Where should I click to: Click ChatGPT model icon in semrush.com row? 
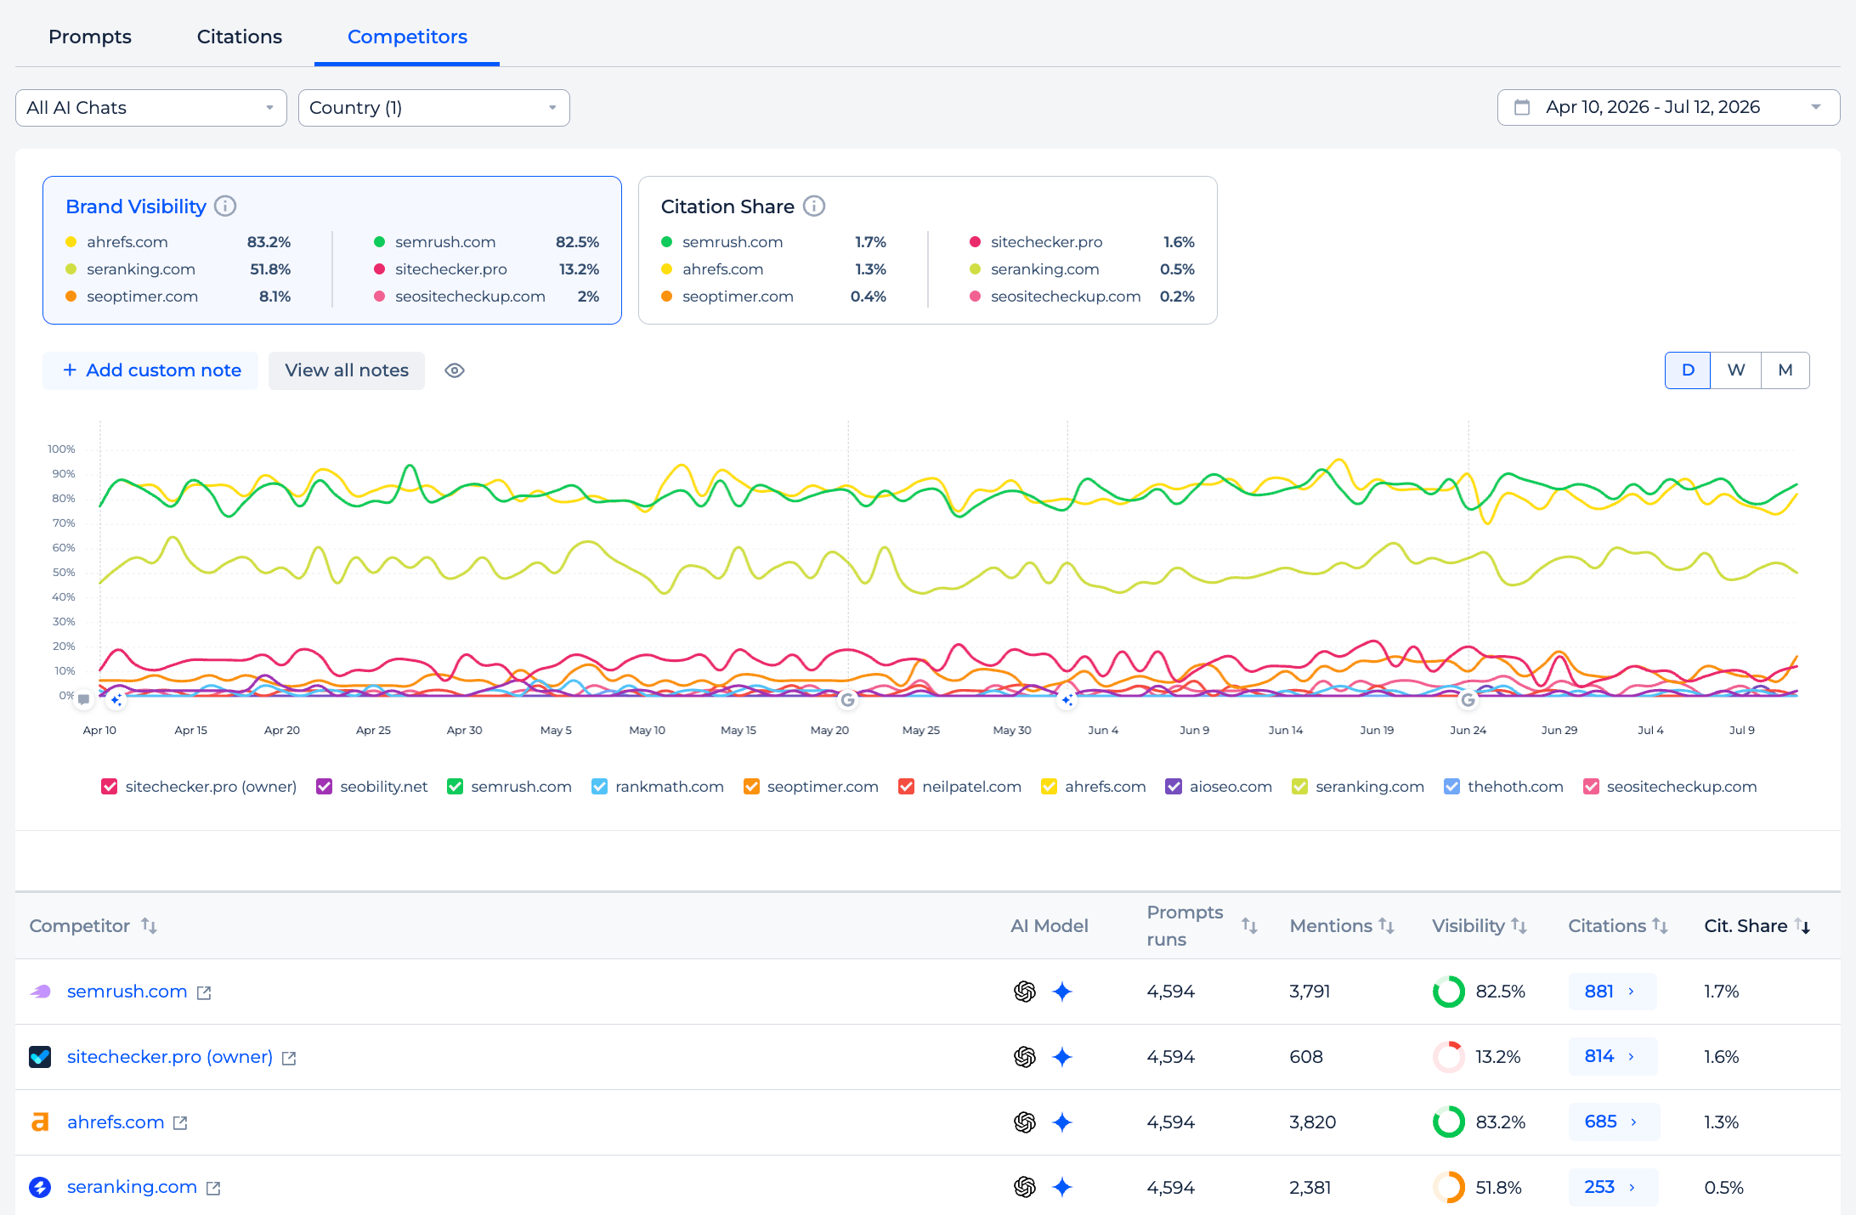[x=1025, y=992]
